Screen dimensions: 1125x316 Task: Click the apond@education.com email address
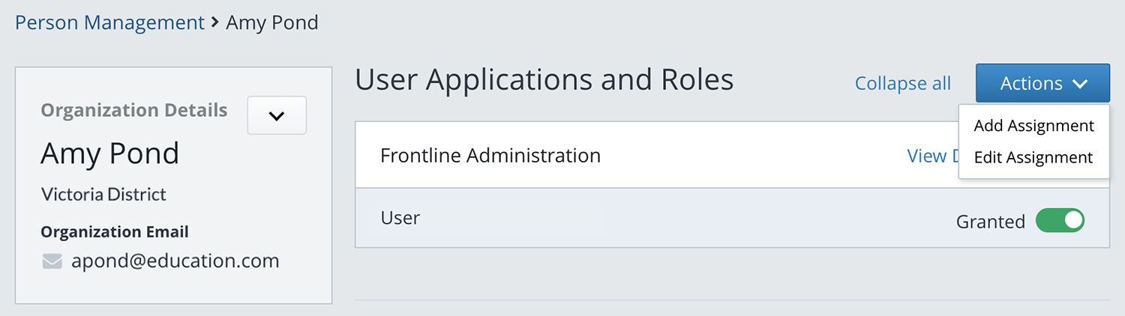[x=175, y=261]
